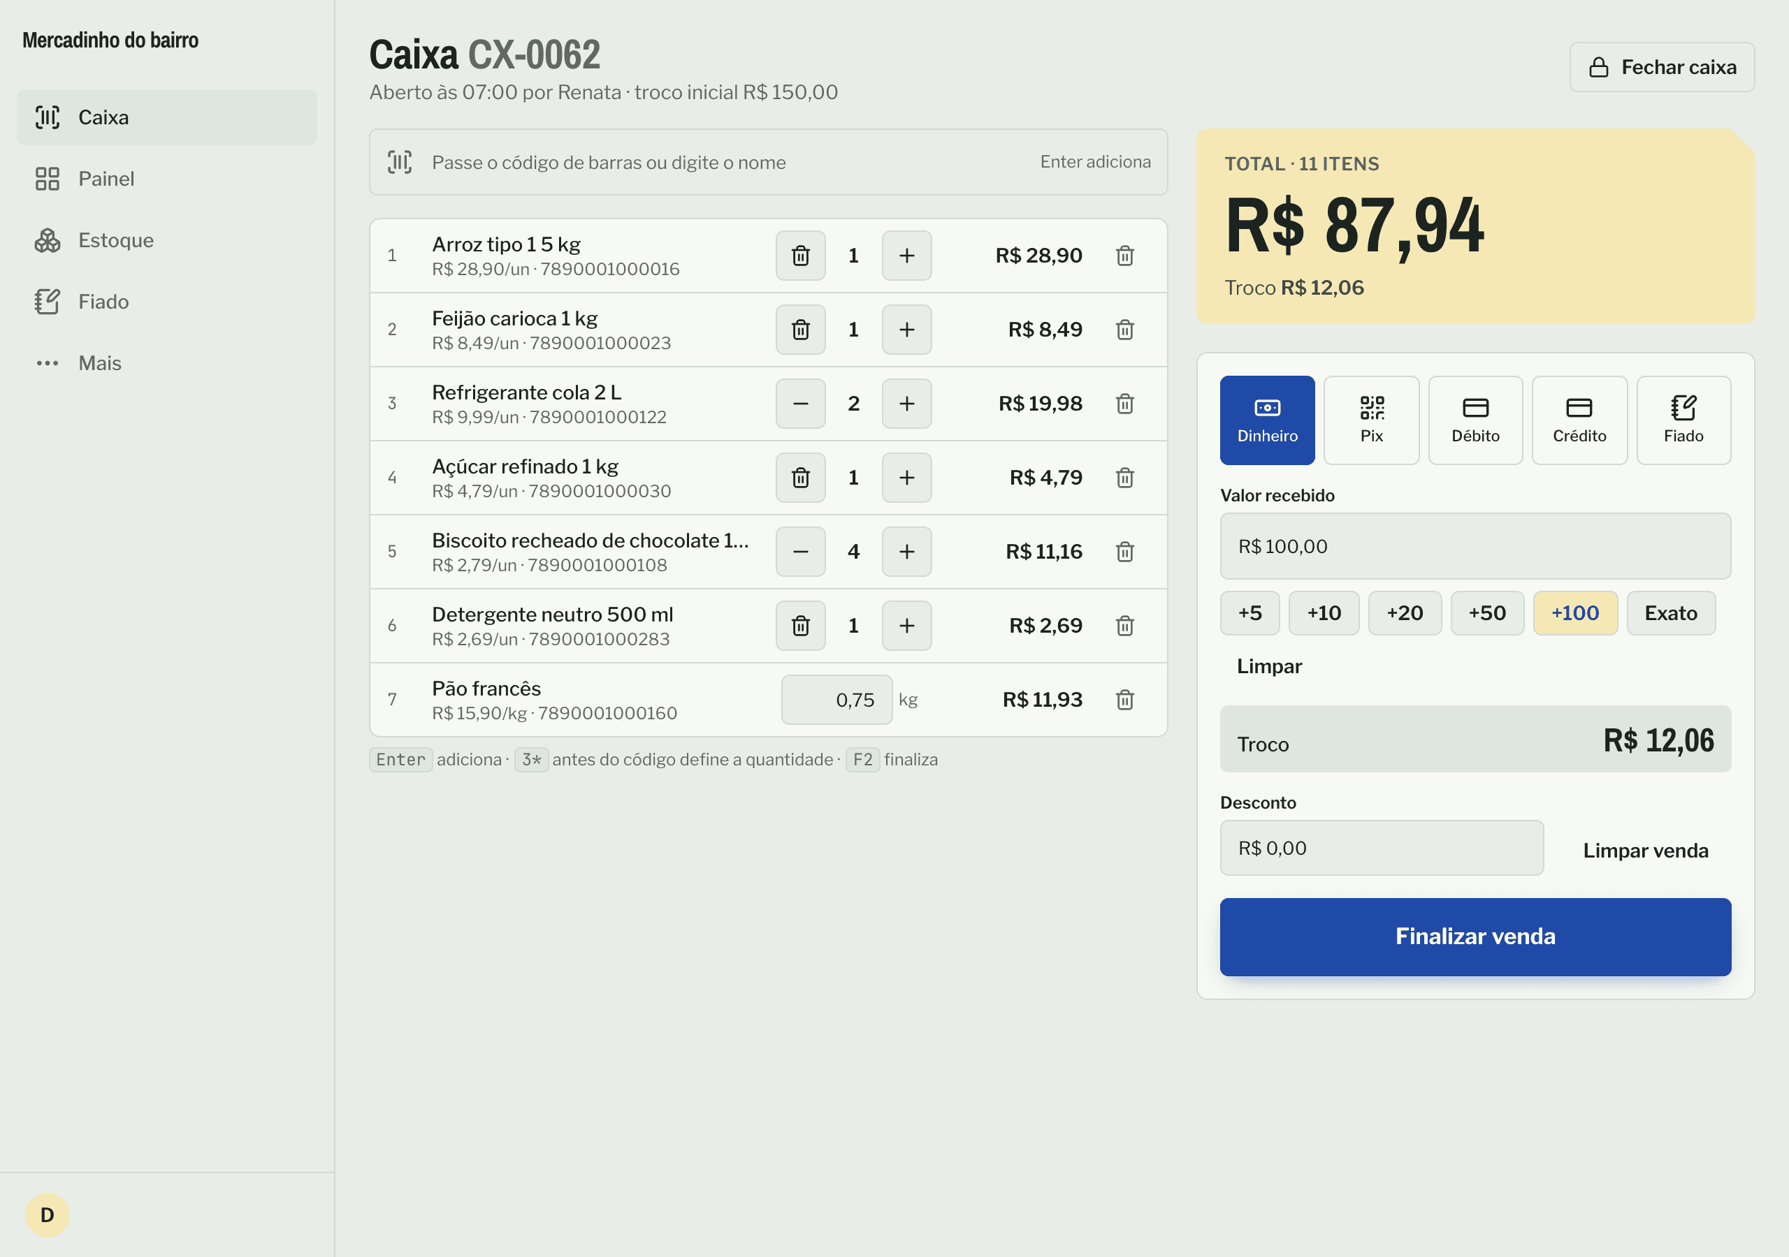
Task: Click the +100 quick amount chip
Action: tap(1574, 614)
